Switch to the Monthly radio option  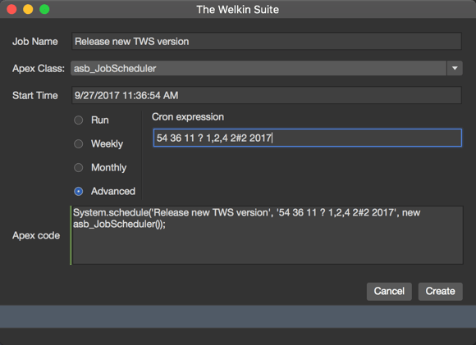[x=79, y=167]
